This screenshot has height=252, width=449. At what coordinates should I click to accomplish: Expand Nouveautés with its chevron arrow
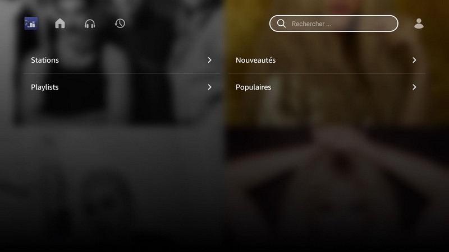tap(414, 60)
